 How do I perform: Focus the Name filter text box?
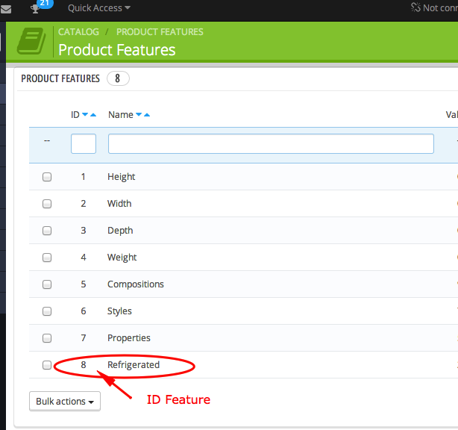pyautogui.click(x=271, y=143)
